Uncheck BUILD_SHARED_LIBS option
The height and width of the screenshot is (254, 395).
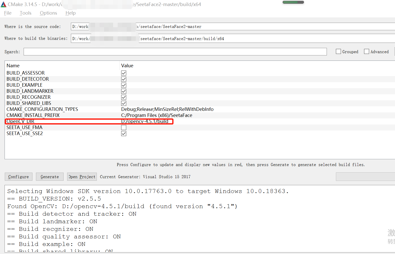pos(124,103)
